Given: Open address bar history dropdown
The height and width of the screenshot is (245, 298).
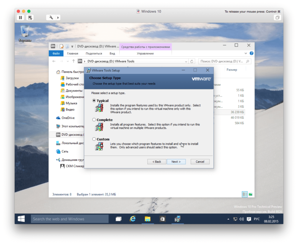Looking at the screenshot, I should (186, 61).
